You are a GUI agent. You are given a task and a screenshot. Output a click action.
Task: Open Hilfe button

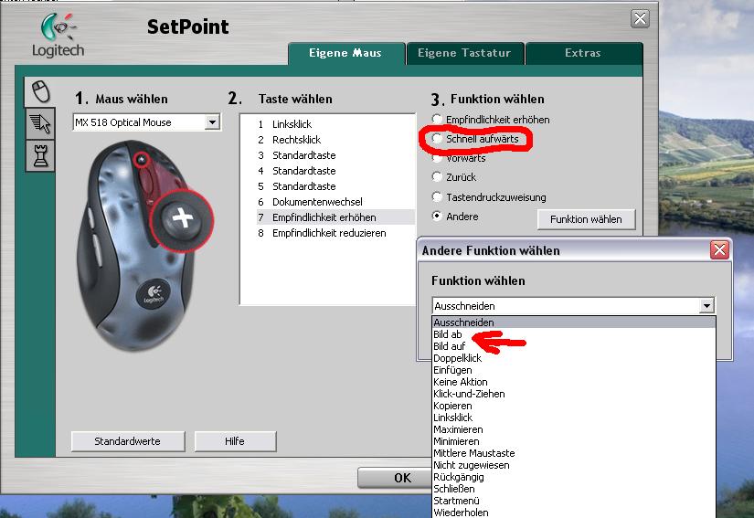click(x=235, y=441)
